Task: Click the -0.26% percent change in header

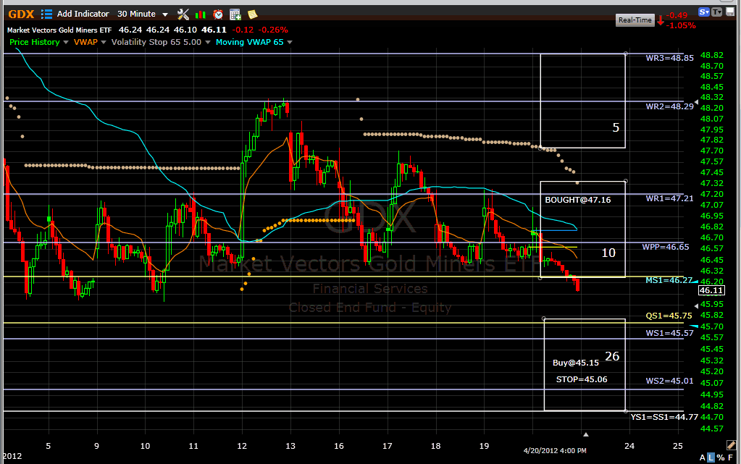Action: (x=273, y=30)
